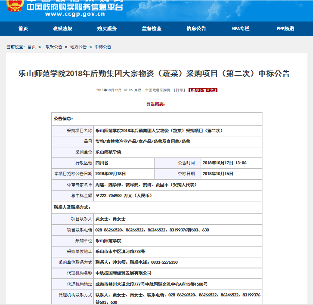
Task: Click the announcement title heading
Action: pos(154,74)
